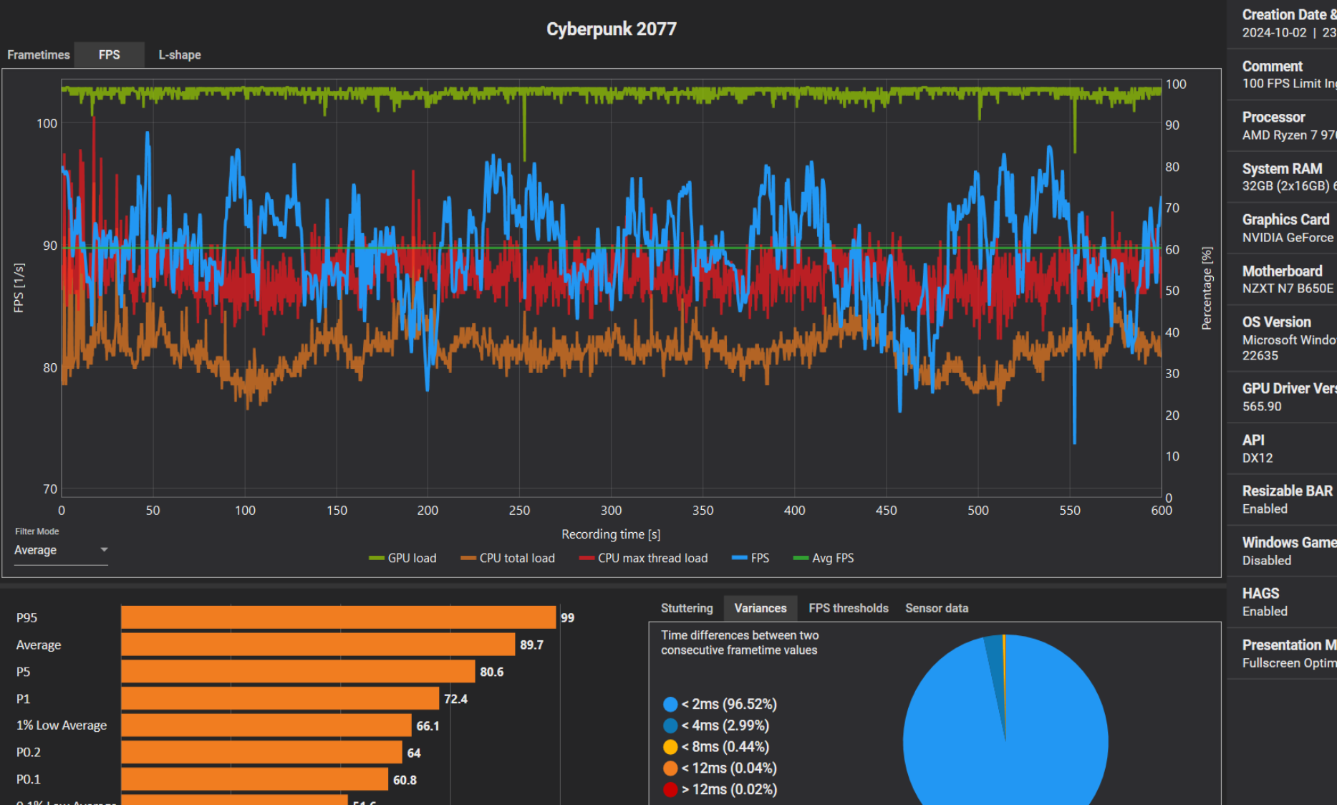Click the Resizable BAR Enabled entry
The height and width of the screenshot is (805, 1337).
pos(1282,500)
